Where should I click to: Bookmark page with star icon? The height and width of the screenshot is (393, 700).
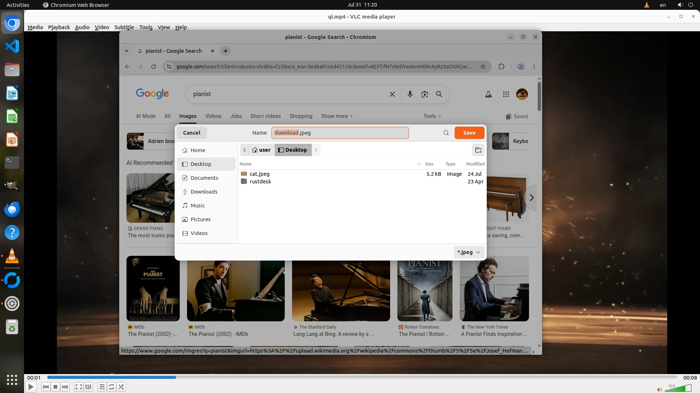click(x=483, y=67)
